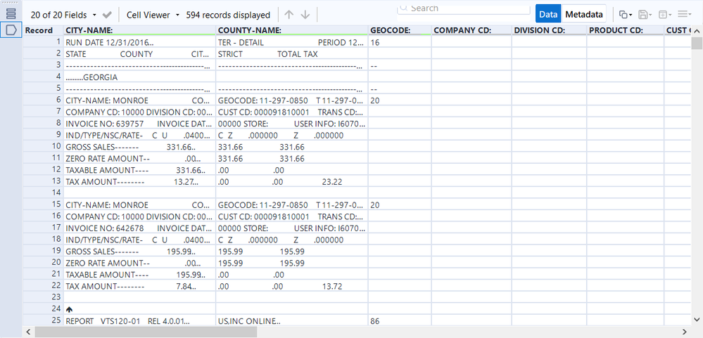Image resolution: width=703 pixels, height=338 pixels.
Task: Select row 7 'COMPANY CD: 10000 DIVISION CD' cell
Action: pyautogui.click(x=140, y=112)
